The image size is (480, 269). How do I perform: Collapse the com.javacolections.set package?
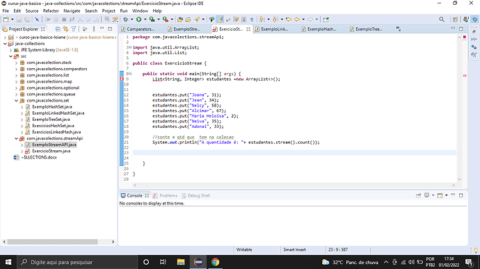pos(16,100)
